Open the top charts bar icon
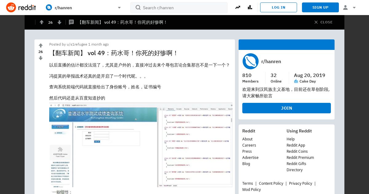Viewport: 369px width, 194px height. point(250,7)
